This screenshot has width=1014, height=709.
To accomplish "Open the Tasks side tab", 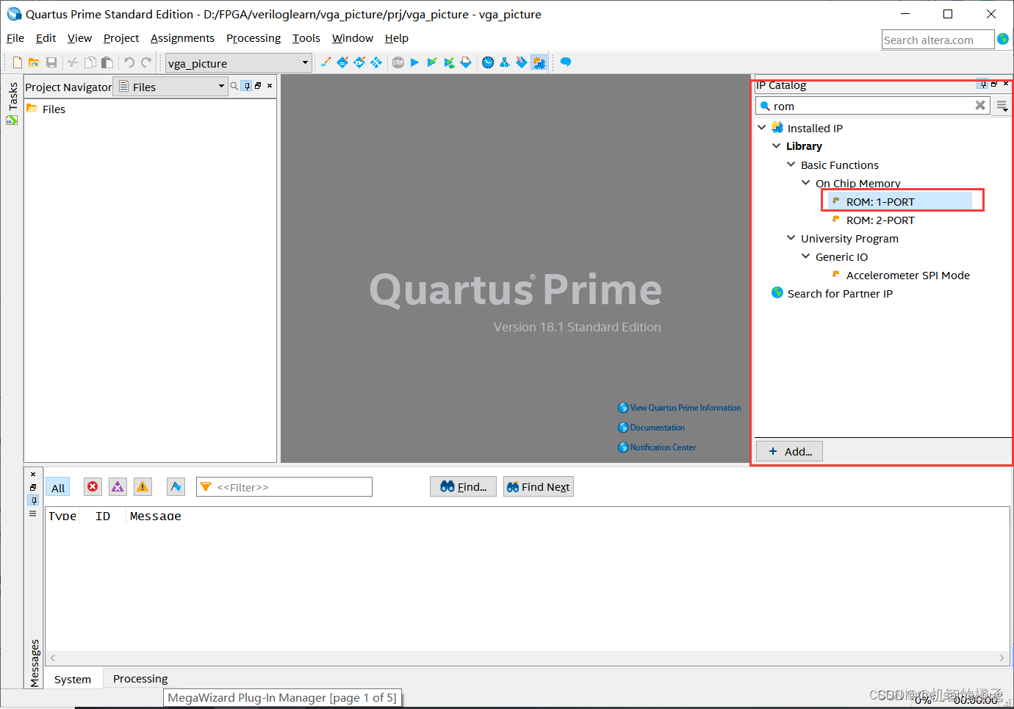I will click(12, 103).
